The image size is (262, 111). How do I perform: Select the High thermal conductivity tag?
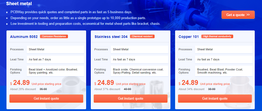click(217, 36)
